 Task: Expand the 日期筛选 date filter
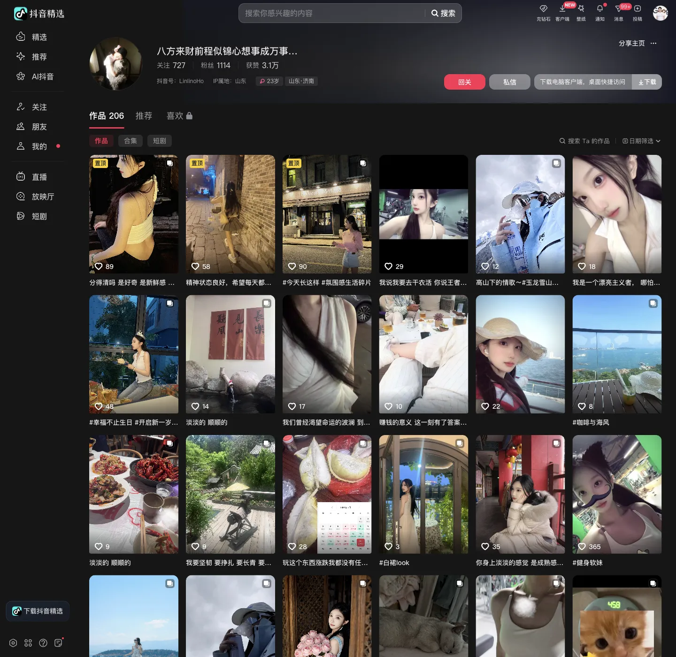point(641,141)
